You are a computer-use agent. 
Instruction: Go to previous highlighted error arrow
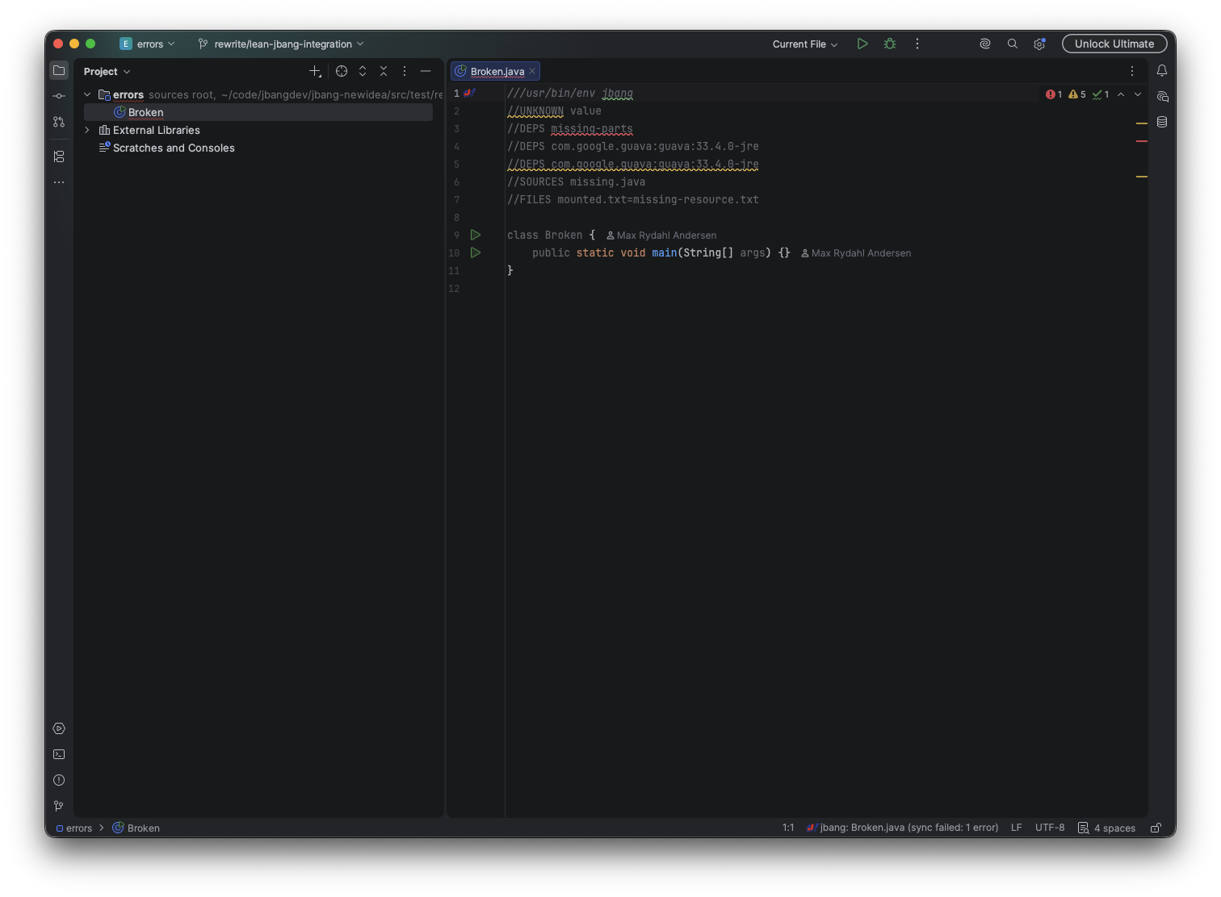click(1121, 94)
